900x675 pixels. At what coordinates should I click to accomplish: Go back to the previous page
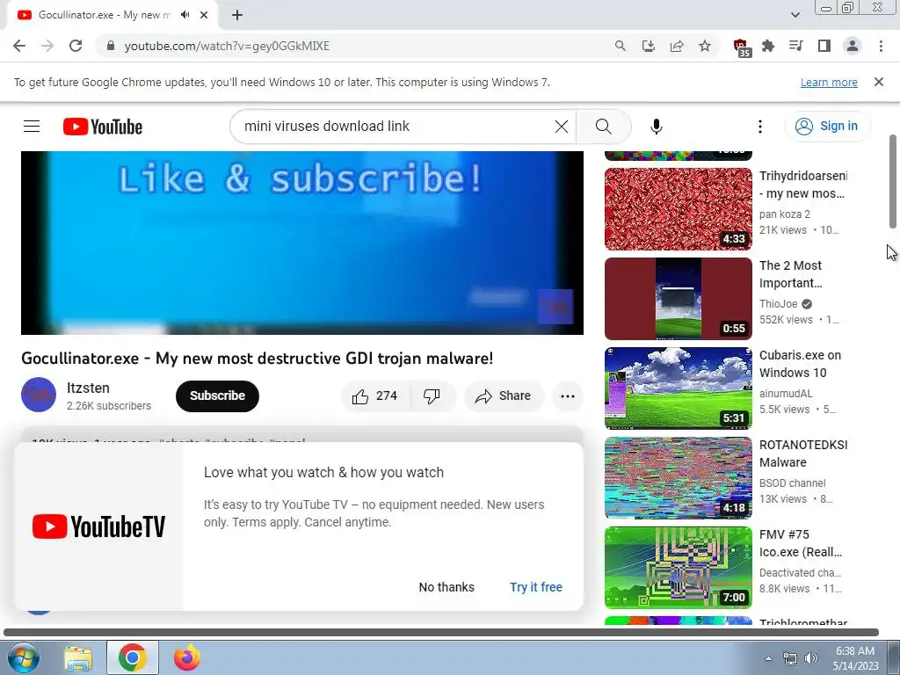19,46
